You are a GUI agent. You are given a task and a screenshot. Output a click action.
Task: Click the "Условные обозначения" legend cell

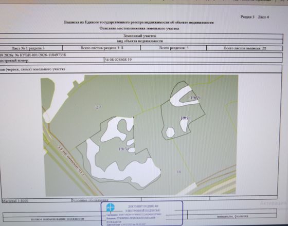point(106,200)
